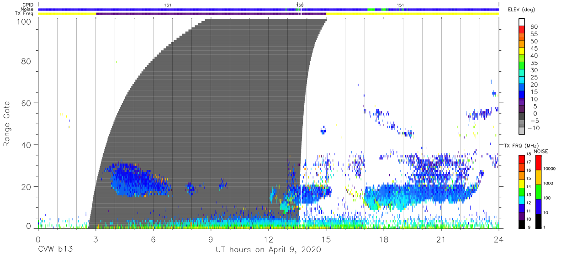Select the '3' tick on UT hours axis
Viewport: 561px width, 259px height.
coord(95,240)
